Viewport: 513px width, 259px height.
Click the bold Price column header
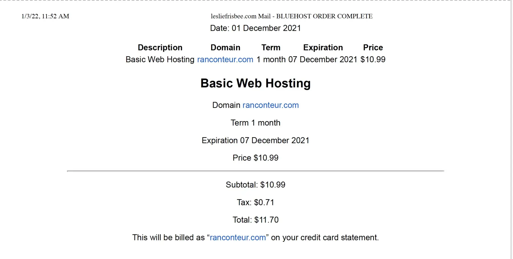(x=373, y=47)
